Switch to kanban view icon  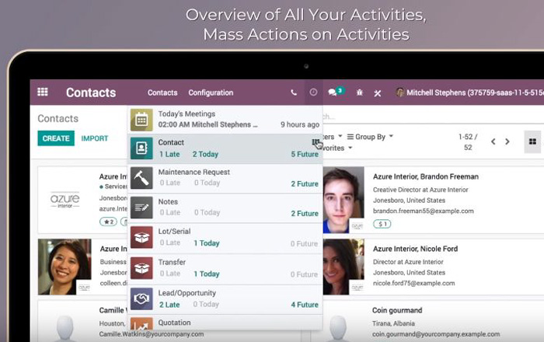(x=532, y=141)
